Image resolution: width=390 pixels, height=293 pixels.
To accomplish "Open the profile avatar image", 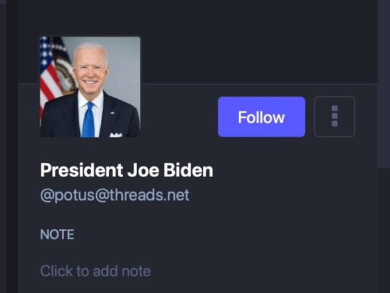I will coord(90,87).
